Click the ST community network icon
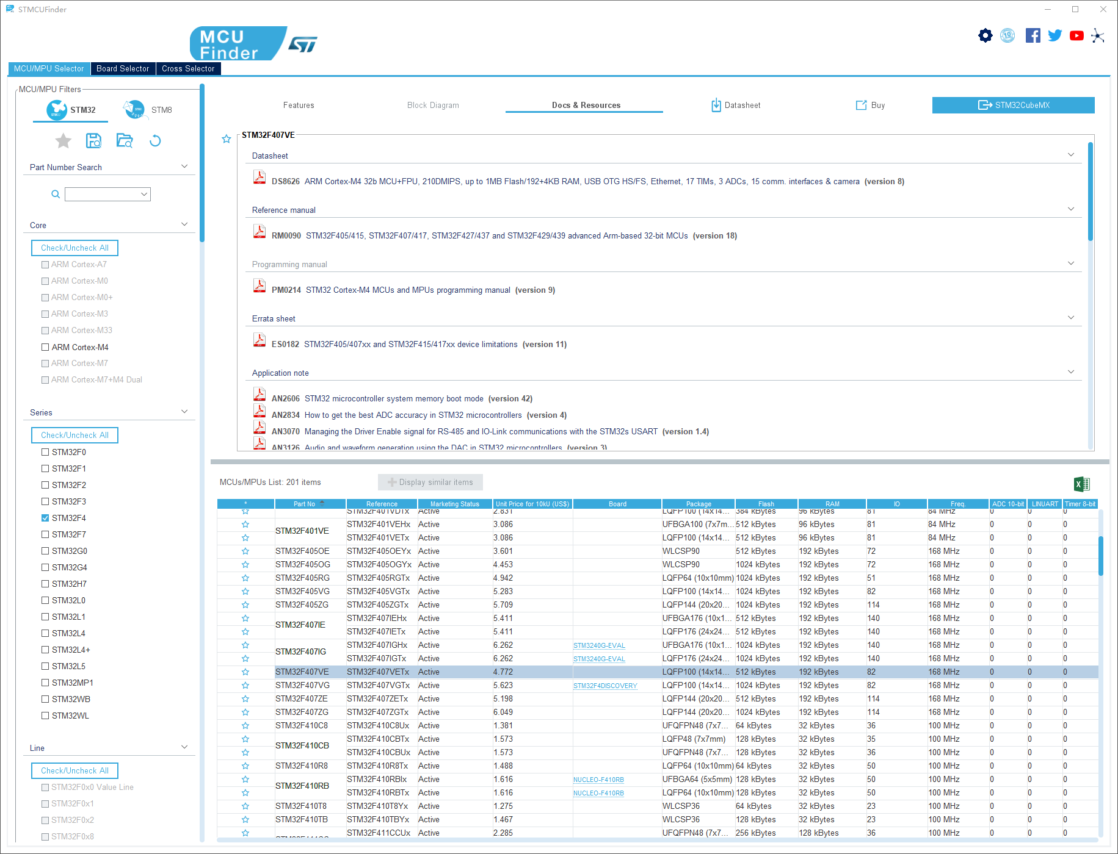The width and height of the screenshot is (1118, 854). click(1098, 35)
